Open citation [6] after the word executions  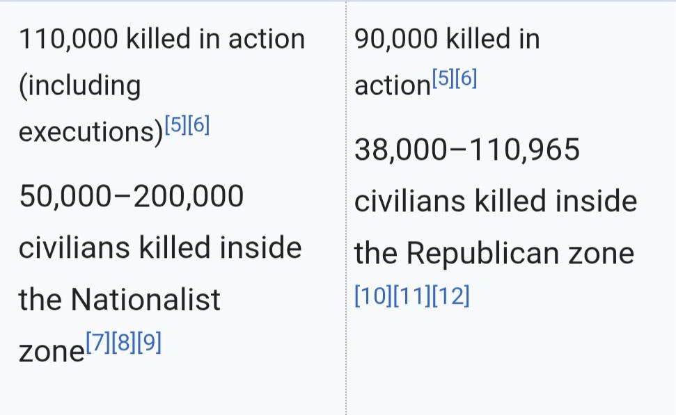[198, 125]
